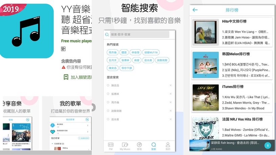Select the 五月天 hot search tag

tap(113, 60)
